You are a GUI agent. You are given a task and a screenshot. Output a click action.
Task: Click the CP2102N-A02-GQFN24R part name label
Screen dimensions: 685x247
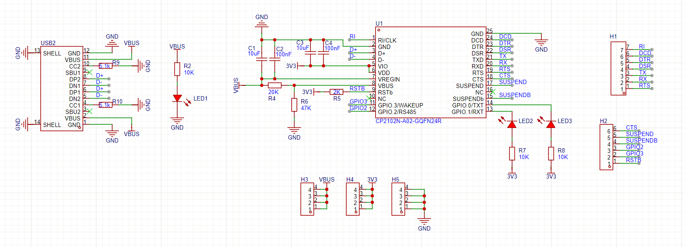[408, 121]
